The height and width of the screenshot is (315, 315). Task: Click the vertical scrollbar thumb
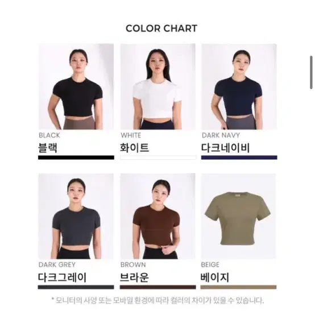pyautogui.click(x=311, y=72)
